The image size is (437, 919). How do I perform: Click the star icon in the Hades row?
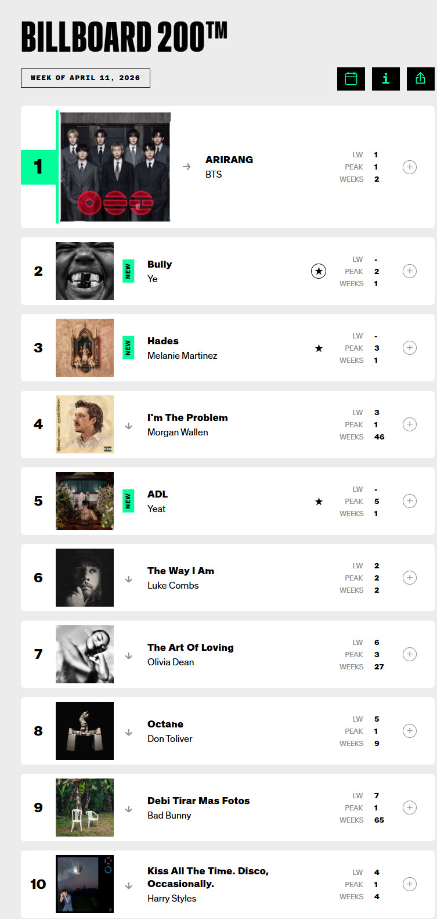pos(319,348)
